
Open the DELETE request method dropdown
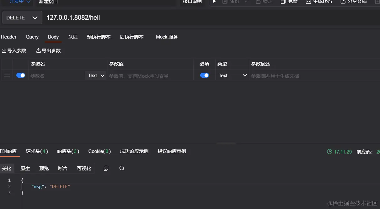click(22, 18)
